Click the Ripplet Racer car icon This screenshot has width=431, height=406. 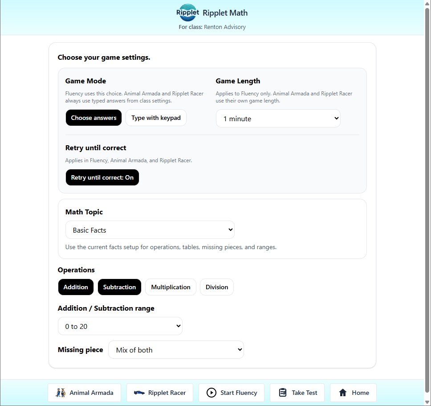point(139,393)
